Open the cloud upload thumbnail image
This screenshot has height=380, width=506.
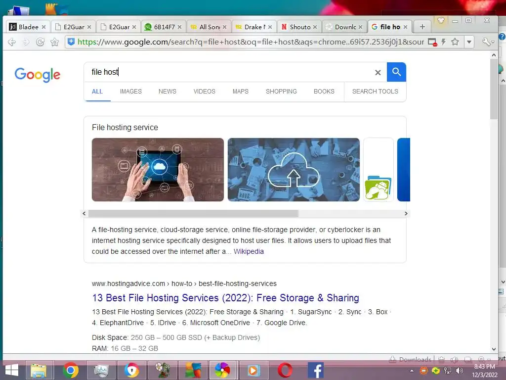pyautogui.click(x=294, y=170)
